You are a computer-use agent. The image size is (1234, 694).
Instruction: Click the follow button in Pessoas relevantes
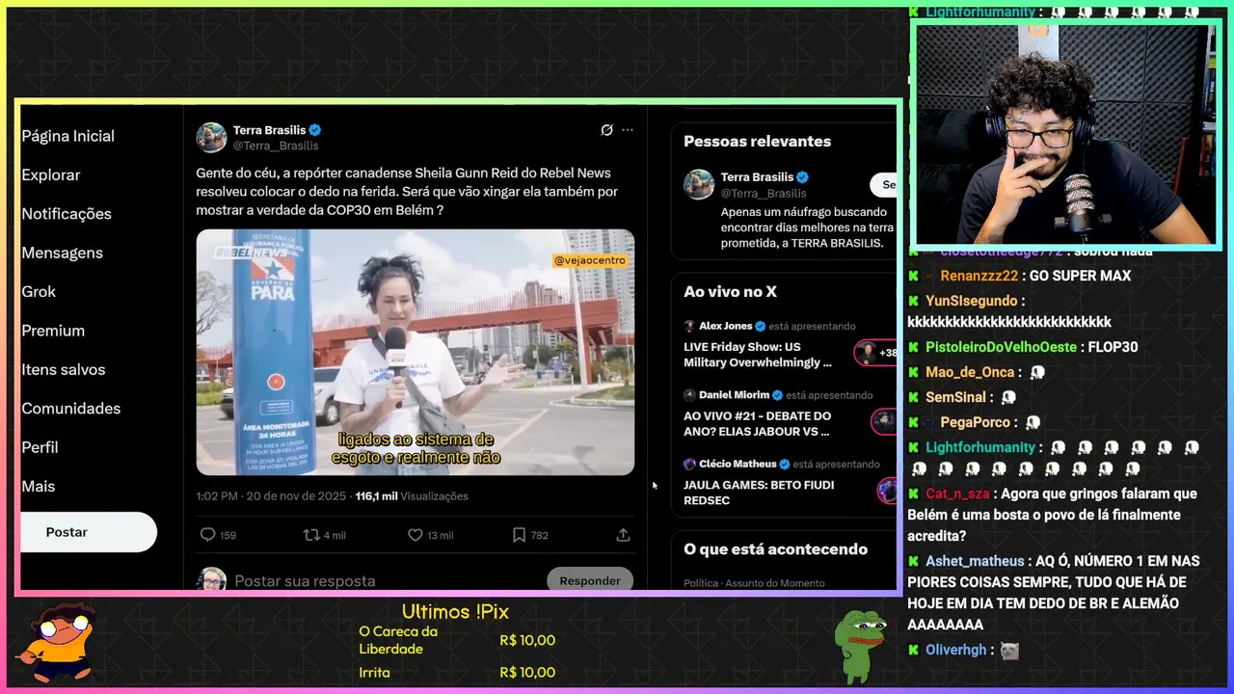coord(885,184)
